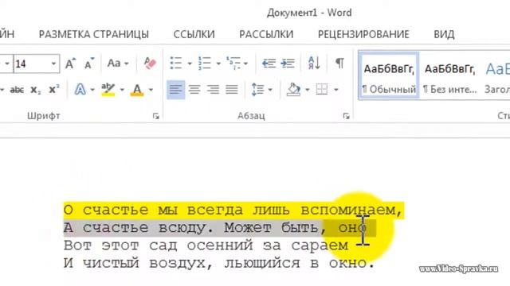Click into the font size field
This screenshot has height=286, width=510.
click(32, 64)
